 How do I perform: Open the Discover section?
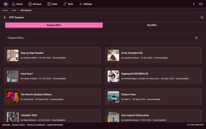pyautogui.click(x=35, y=4)
